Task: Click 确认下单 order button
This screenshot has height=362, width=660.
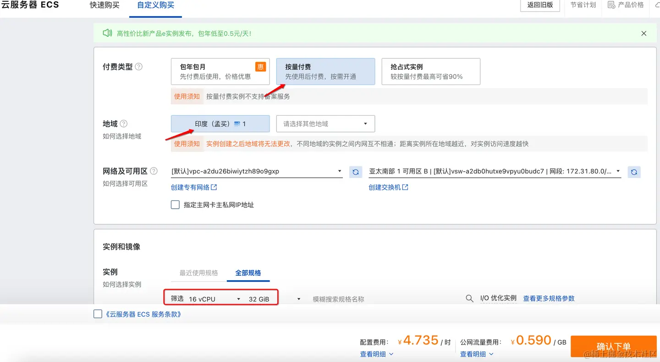Action: coord(613,346)
